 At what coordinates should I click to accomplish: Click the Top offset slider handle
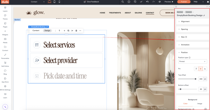pos(196,79)
